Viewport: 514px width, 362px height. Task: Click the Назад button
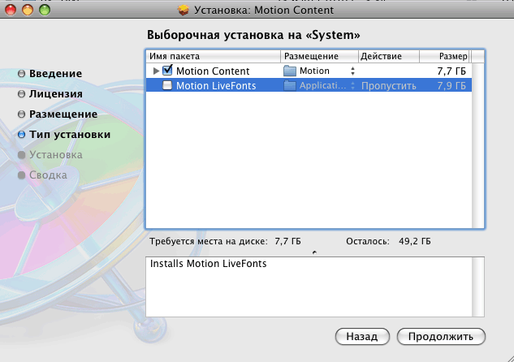362,337
